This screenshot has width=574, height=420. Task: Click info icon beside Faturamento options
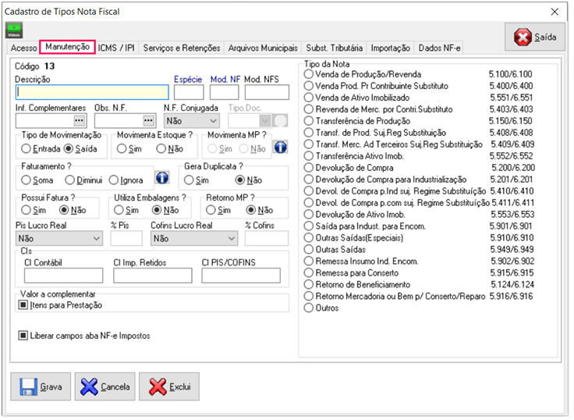(x=162, y=180)
